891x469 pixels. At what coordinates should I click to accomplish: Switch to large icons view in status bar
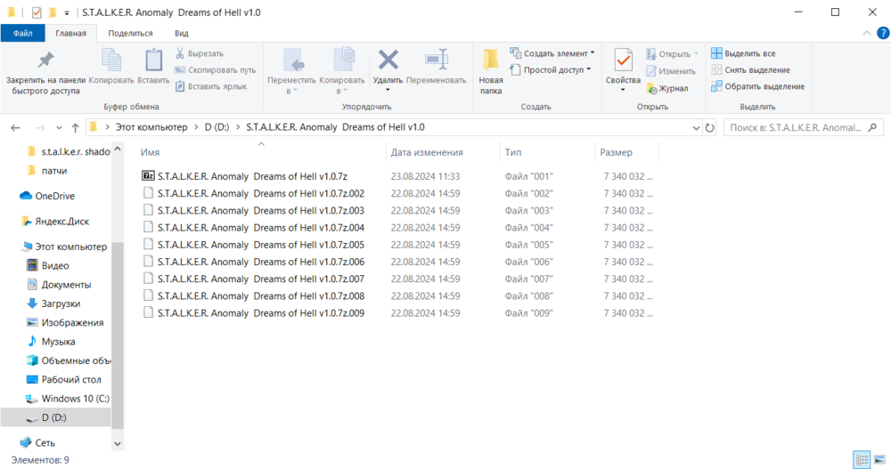[x=878, y=459]
